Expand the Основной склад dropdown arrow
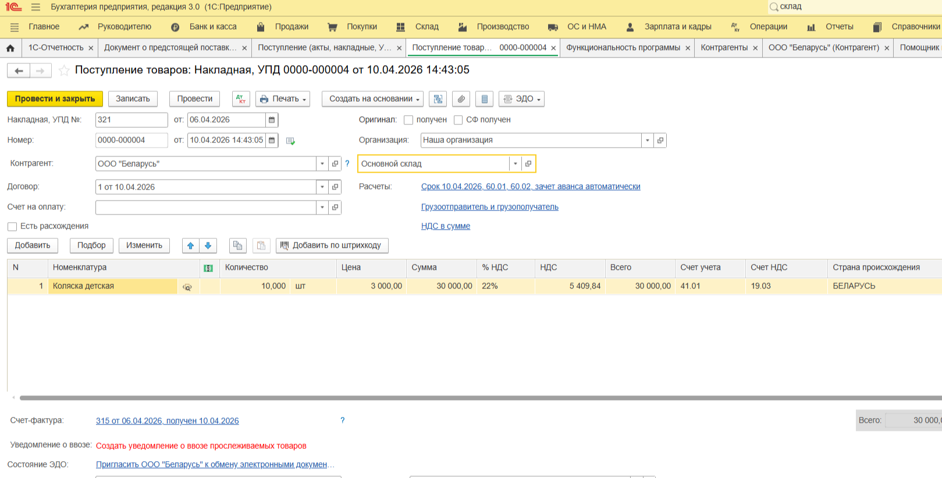The image size is (942, 478). coord(515,163)
